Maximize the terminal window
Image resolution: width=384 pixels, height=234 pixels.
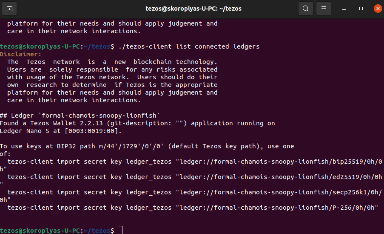(x=361, y=9)
